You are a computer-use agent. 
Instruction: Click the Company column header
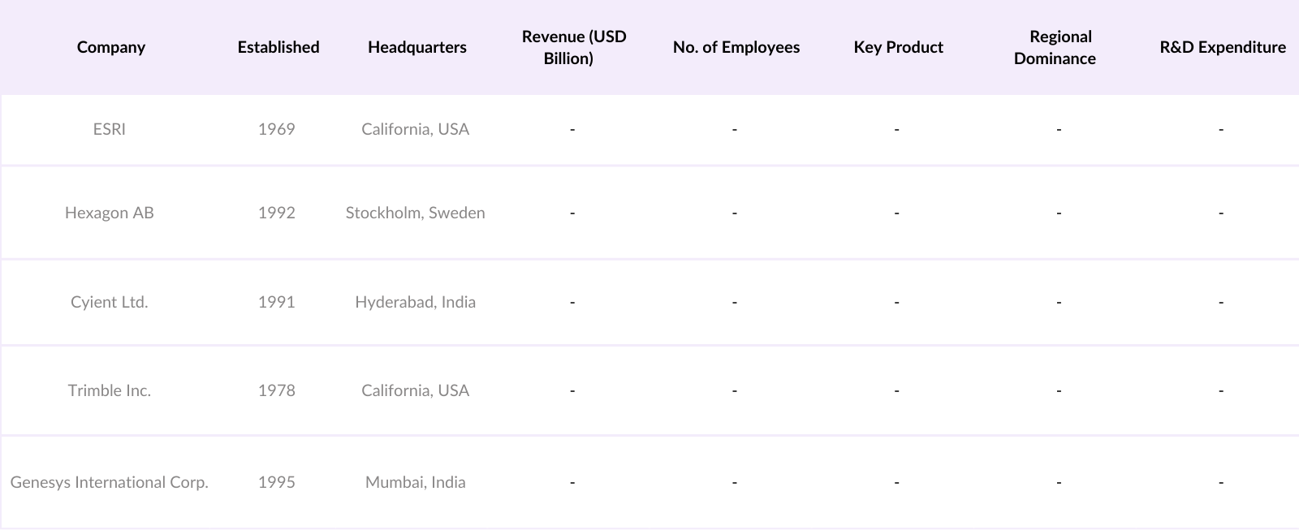tap(111, 47)
